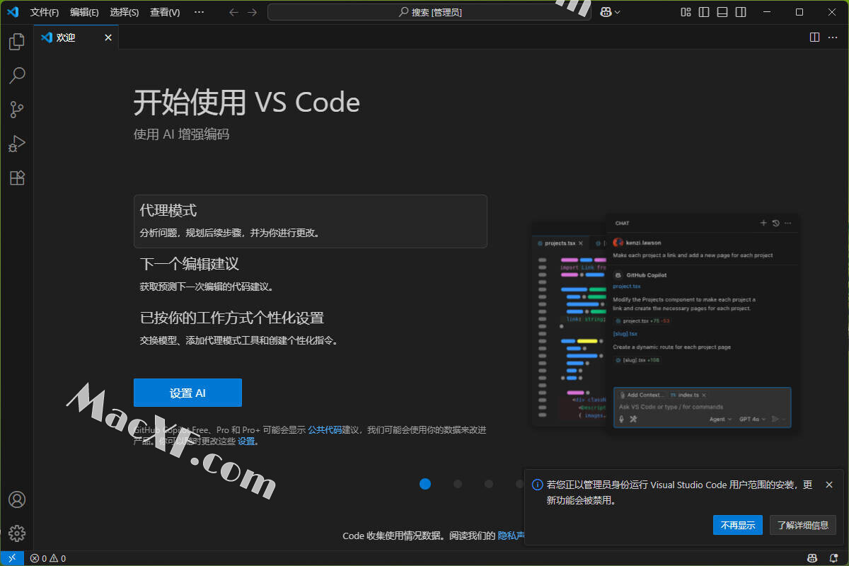This screenshot has height=566, width=849.
Task: Toggle the bottom panel visibility
Action: 722,12
